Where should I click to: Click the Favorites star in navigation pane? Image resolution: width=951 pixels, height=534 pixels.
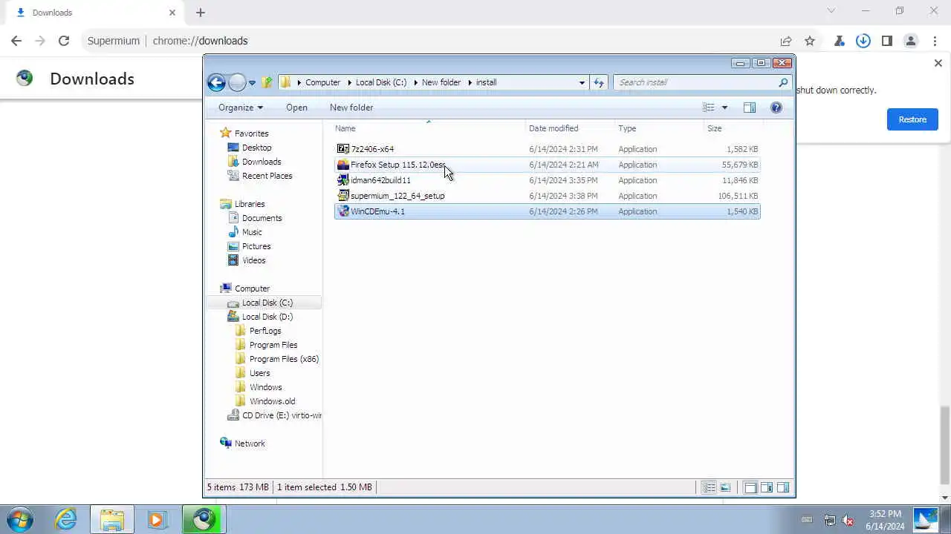(x=226, y=133)
